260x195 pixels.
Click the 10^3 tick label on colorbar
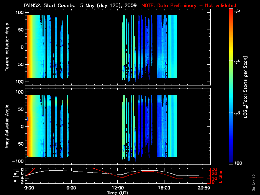(238, 112)
